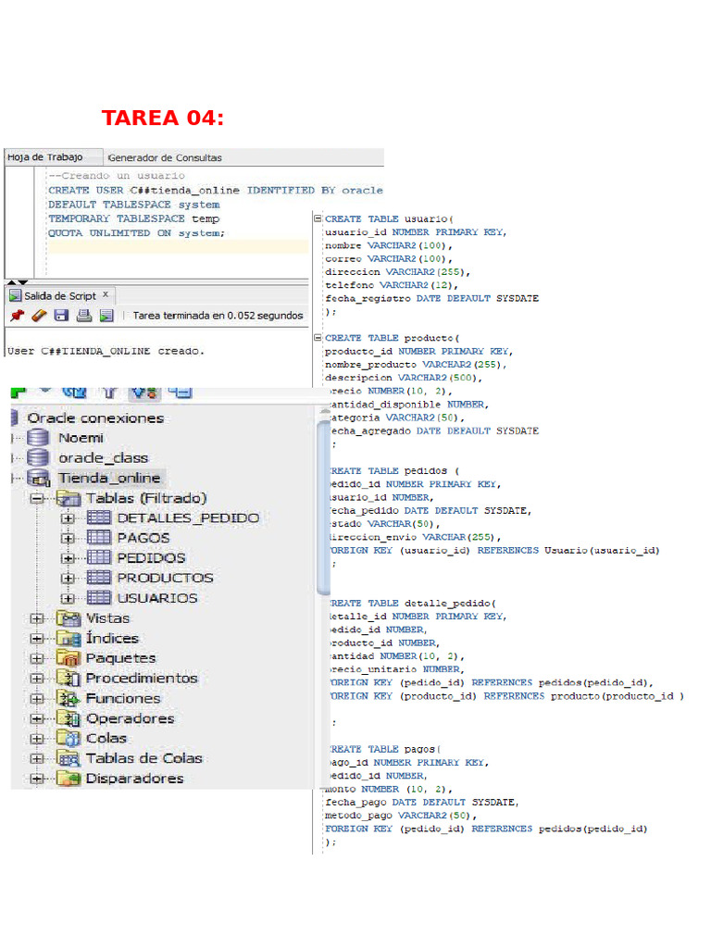Image resolution: width=711 pixels, height=948 pixels.
Task: Click the Paquetes folder icon
Action: point(69,658)
